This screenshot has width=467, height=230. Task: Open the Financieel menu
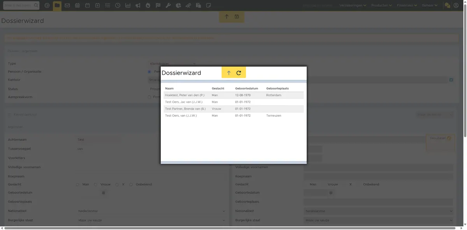click(407, 5)
